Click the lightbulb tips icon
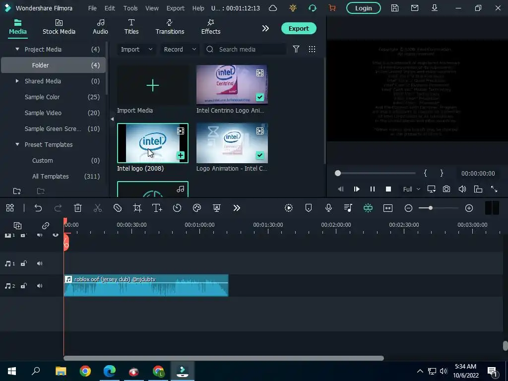 pyautogui.click(x=293, y=8)
